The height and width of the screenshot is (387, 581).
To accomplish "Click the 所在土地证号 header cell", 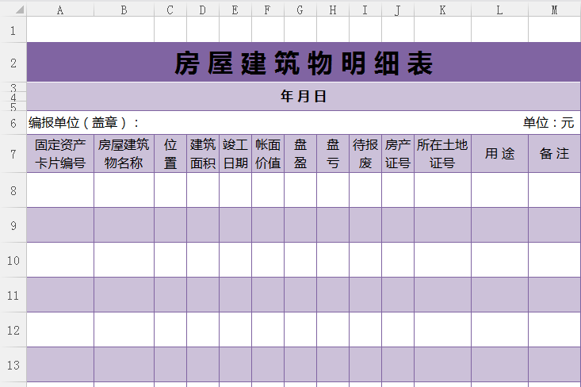I will 442,154.
